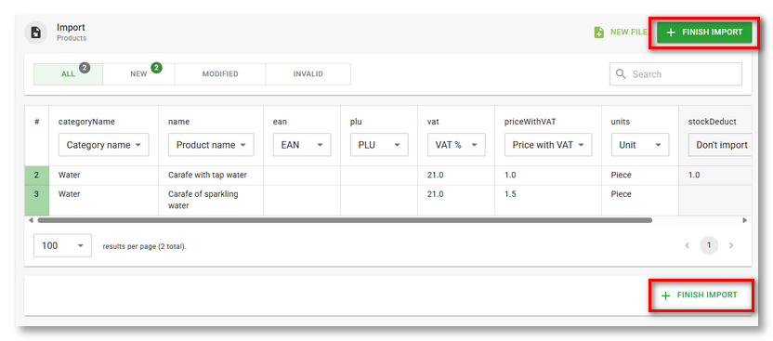The width and height of the screenshot is (773, 341).
Task: Click the categoryName column header
Action: click(x=86, y=121)
